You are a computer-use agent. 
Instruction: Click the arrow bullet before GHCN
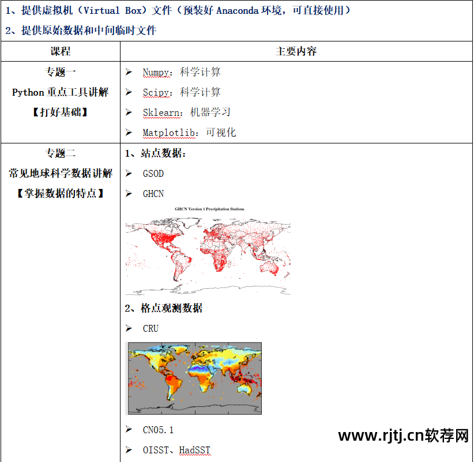pyautogui.click(x=129, y=194)
